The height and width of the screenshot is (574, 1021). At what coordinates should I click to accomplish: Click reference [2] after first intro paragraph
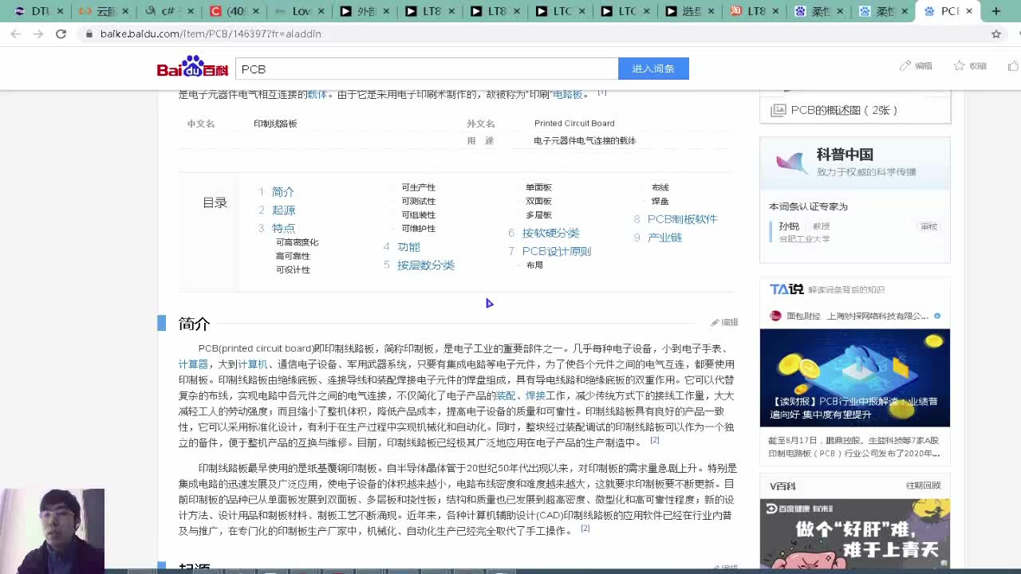(x=655, y=440)
